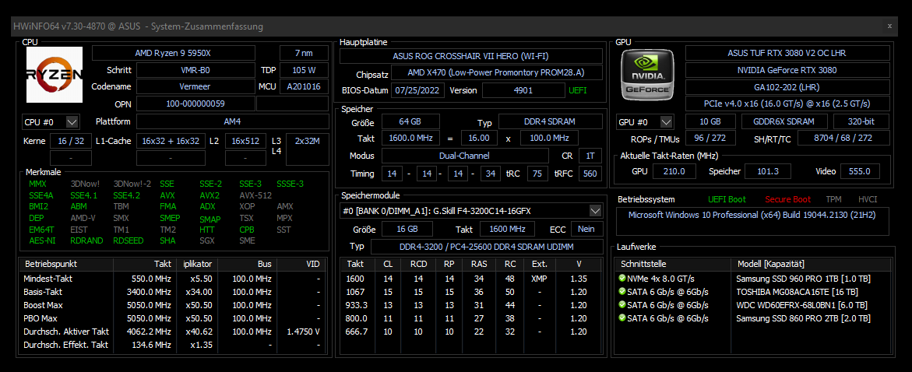Click the GA102-202 (LHR) chip field
The height and width of the screenshot is (372, 912).
787,87
